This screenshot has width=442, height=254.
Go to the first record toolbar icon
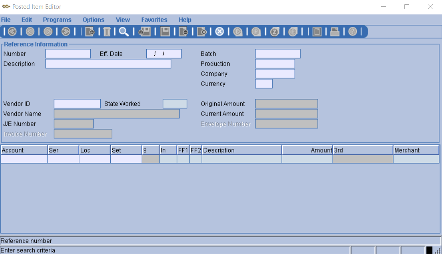pos(12,32)
